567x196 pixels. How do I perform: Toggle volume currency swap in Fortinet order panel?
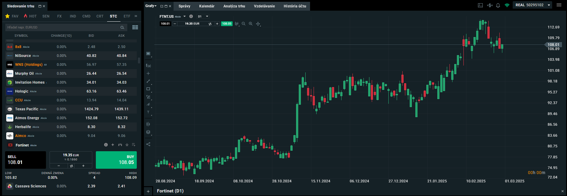coord(71,166)
